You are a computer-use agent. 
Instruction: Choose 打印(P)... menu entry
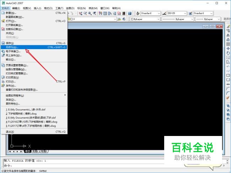pos(34,82)
